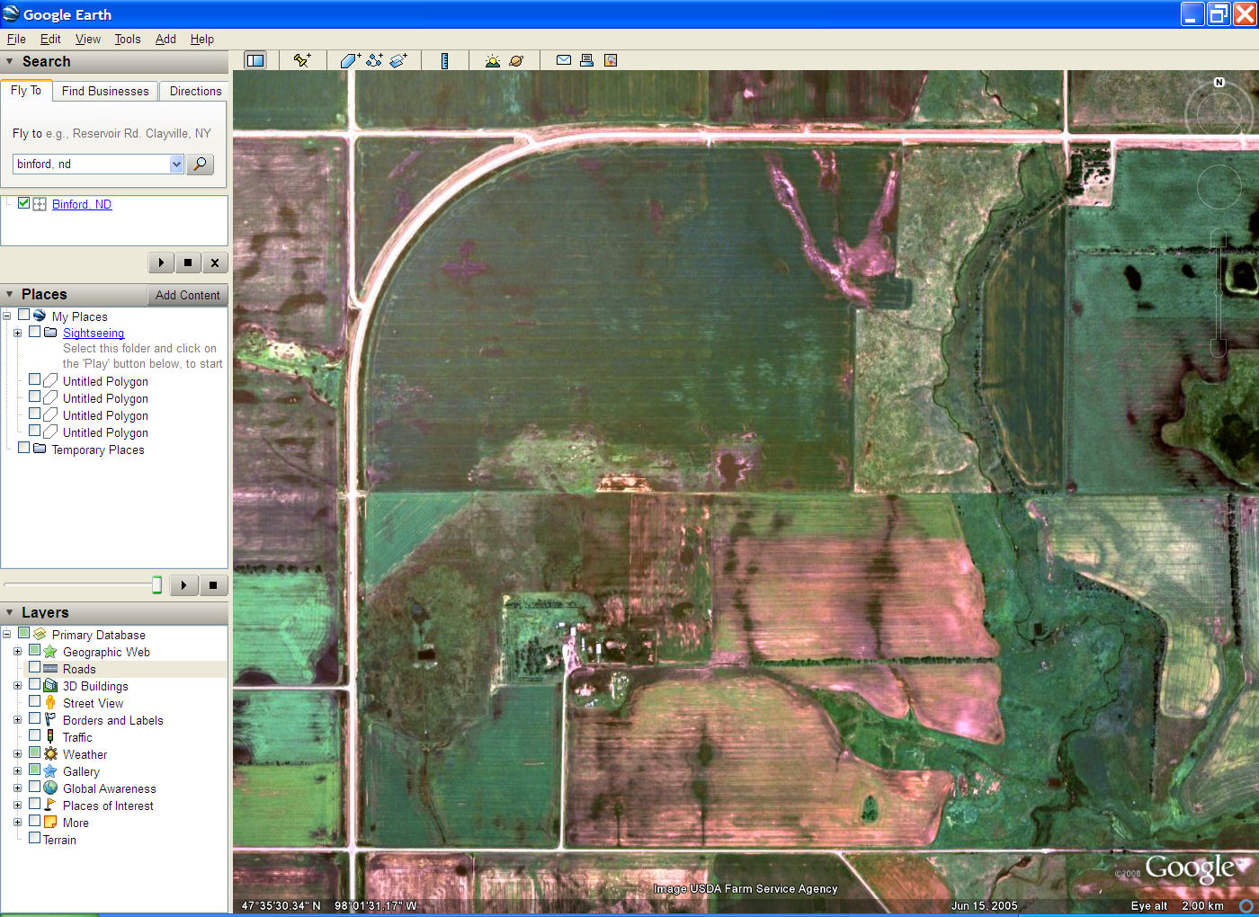This screenshot has height=917, width=1259.
Task: Collapse the Search panel
Action: tap(10, 61)
